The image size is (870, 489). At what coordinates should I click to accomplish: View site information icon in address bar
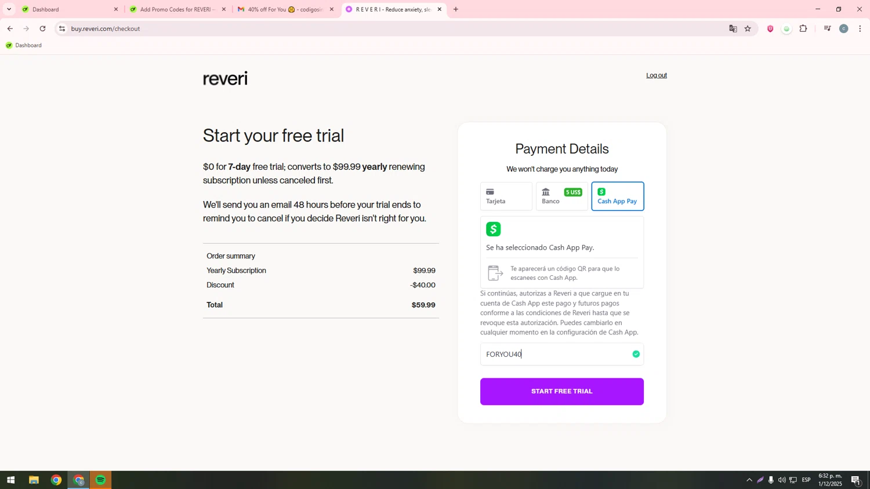(62, 28)
